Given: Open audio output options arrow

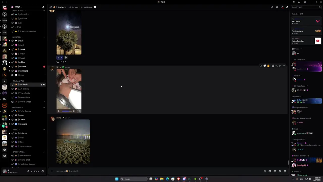Looking at the screenshot, I should (x=38, y=171).
